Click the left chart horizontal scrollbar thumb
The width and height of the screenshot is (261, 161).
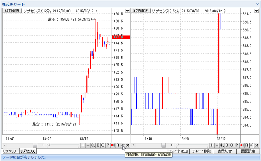coord(35,145)
